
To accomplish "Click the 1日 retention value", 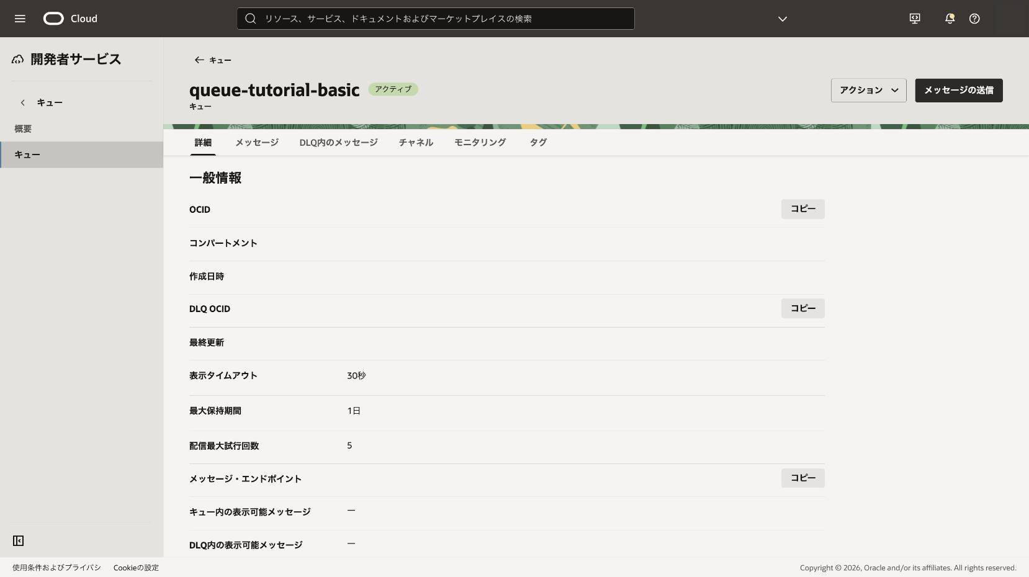I will coord(354,411).
